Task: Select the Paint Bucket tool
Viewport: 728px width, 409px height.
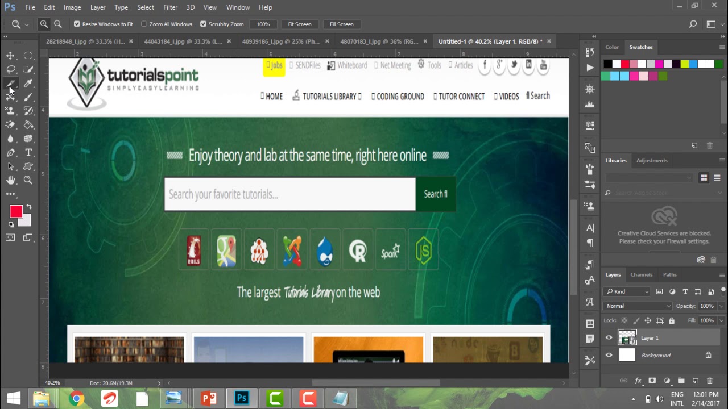Action: [28, 125]
